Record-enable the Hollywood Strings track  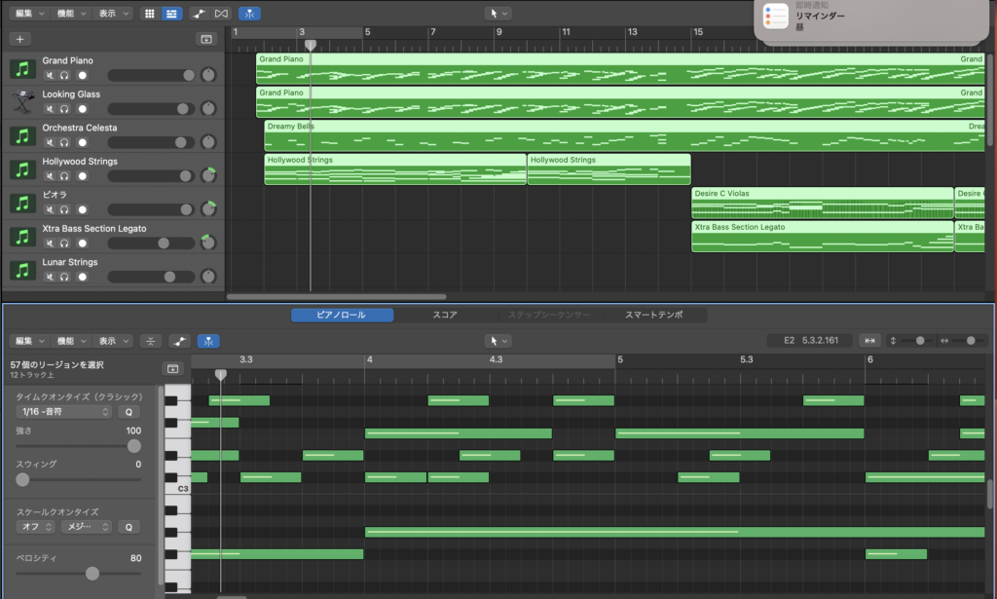82,176
